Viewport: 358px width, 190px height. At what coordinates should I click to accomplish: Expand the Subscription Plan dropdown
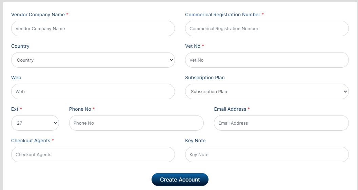267,92
